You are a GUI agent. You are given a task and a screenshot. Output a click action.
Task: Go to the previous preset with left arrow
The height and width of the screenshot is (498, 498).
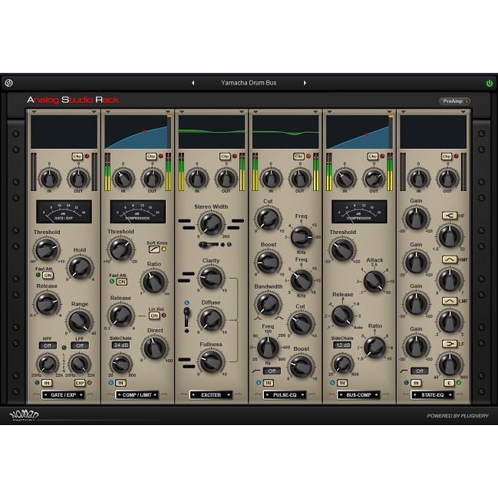point(193,83)
